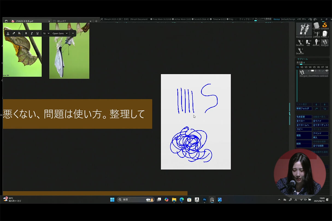The height and width of the screenshot is (221, 332).
Task: Click the text color 'A' icon
Action: click(x=8, y=33)
